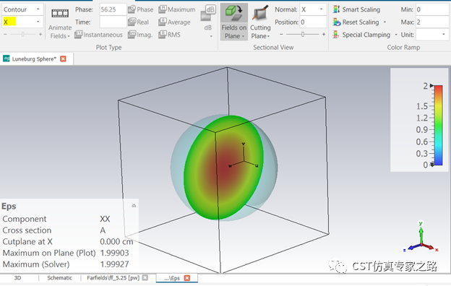Click the Average plot button
Viewport: 451px width, 286px height.
(174, 22)
